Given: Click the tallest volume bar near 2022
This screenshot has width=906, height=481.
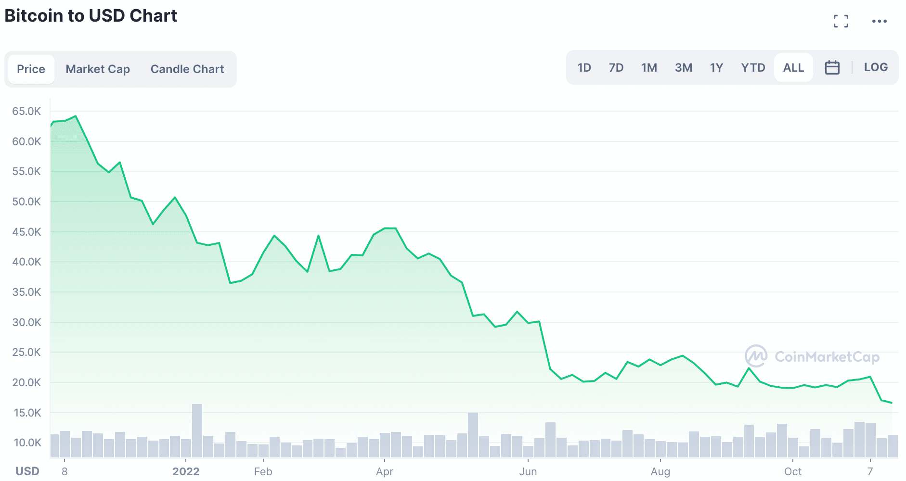Looking at the screenshot, I should (197, 430).
